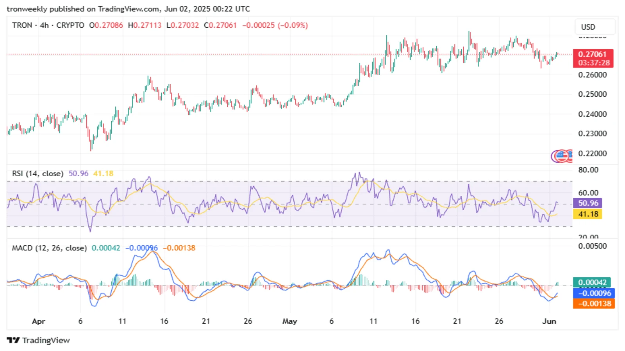Click the 0.00500 MACD axis label
The image size is (625, 351).
tap(593, 246)
